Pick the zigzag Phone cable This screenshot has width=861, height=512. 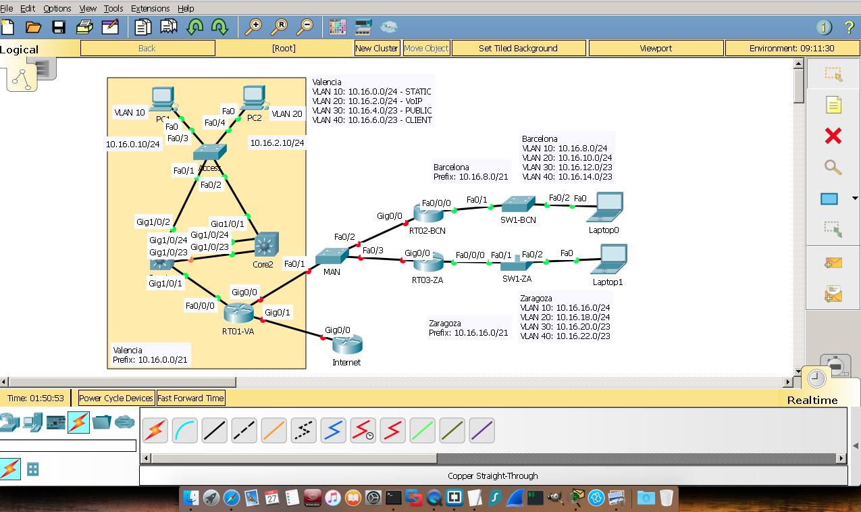[x=303, y=430]
